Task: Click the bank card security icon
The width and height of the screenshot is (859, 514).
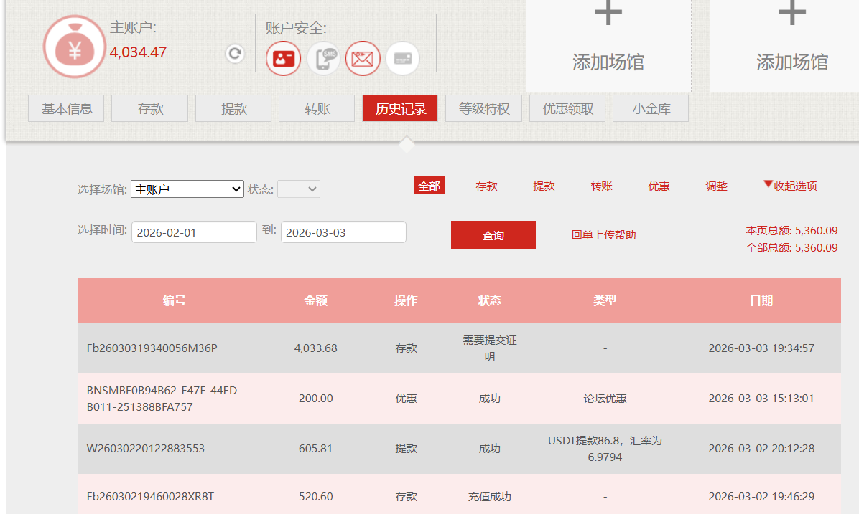Action: point(402,58)
